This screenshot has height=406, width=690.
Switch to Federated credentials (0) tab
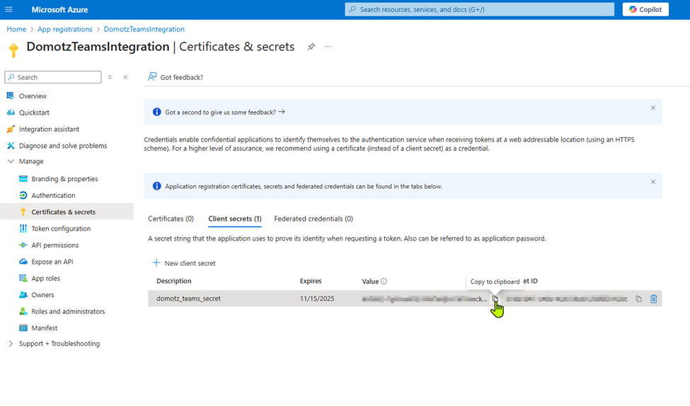(314, 219)
